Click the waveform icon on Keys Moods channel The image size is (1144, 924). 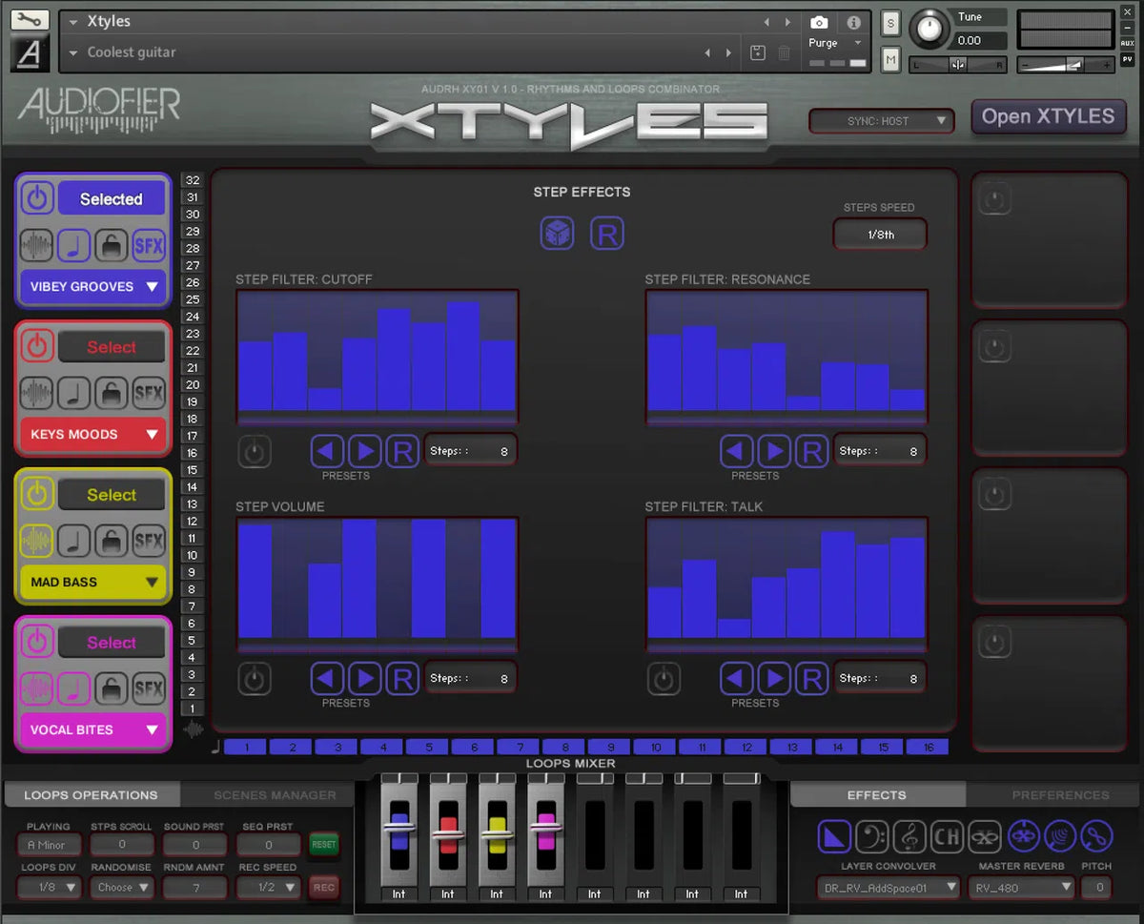pos(38,393)
